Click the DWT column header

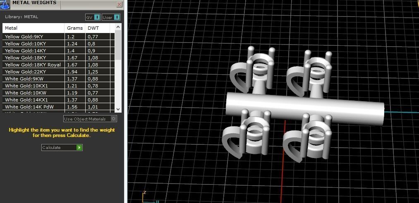tap(97, 28)
